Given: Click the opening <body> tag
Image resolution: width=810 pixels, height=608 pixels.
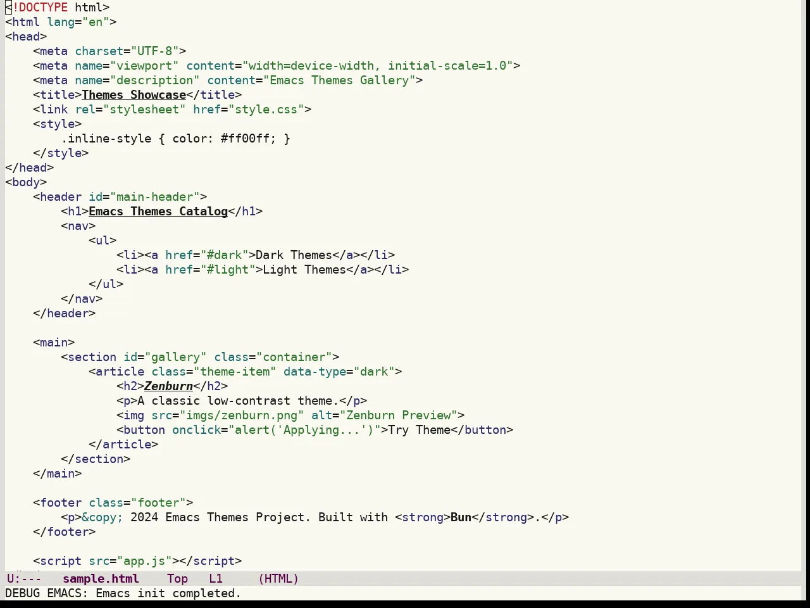Looking at the screenshot, I should [26, 182].
